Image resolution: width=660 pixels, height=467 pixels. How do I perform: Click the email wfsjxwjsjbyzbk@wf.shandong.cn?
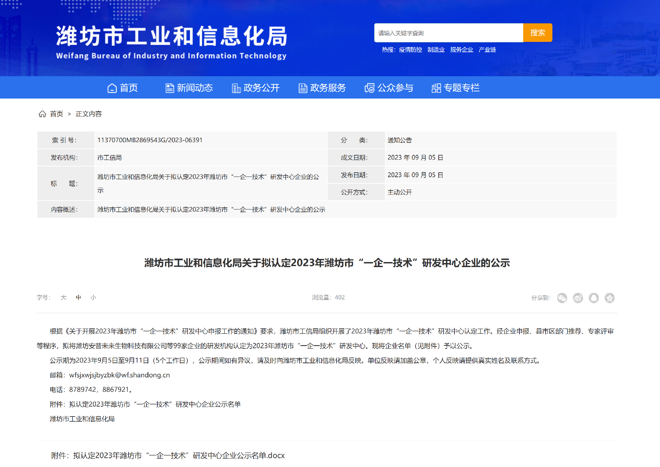[x=120, y=375]
